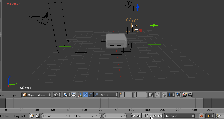Click the '(2) Field' object label
The width and height of the screenshot is (224, 119).
[26, 88]
